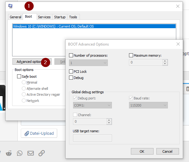
Task: Toggle the Baud rate checkbox
Action: click(x=131, y=98)
